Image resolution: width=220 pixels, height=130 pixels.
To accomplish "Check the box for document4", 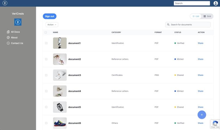I will [46, 91].
